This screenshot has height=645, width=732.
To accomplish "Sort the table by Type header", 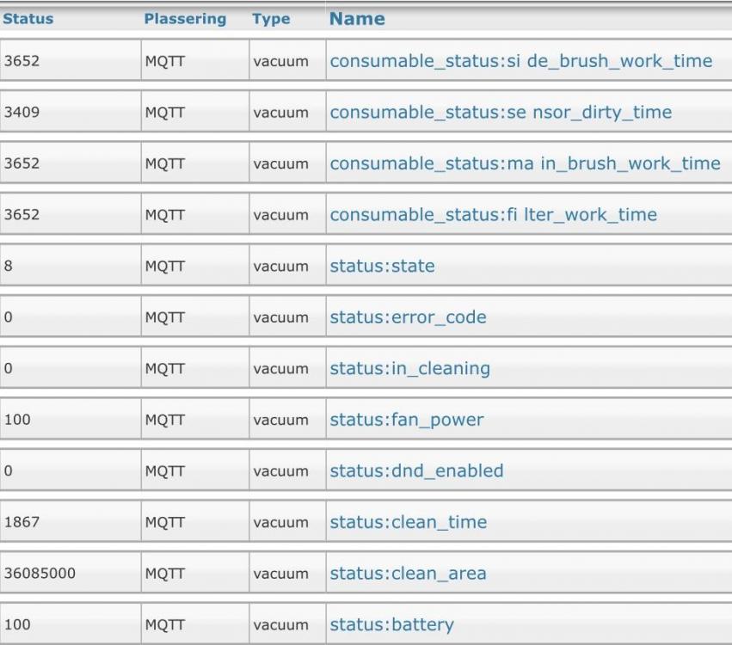I will point(271,19).
